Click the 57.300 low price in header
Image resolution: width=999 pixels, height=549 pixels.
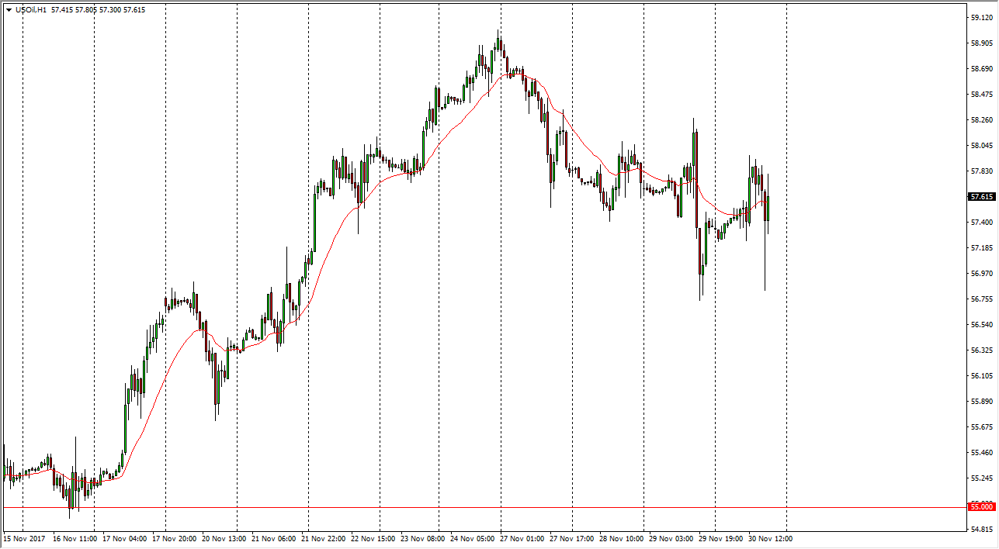(x=110, y=10)
